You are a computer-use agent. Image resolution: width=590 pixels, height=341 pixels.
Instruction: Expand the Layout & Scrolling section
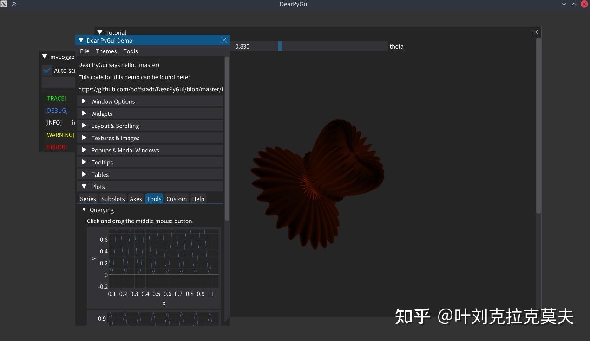click(150, 126)
